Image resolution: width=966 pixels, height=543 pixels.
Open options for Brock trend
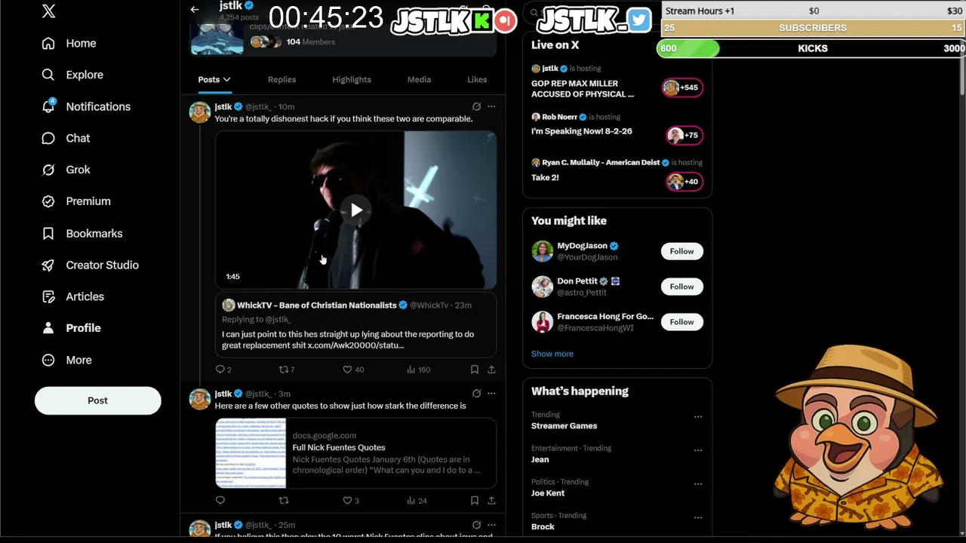coord(698,518)
